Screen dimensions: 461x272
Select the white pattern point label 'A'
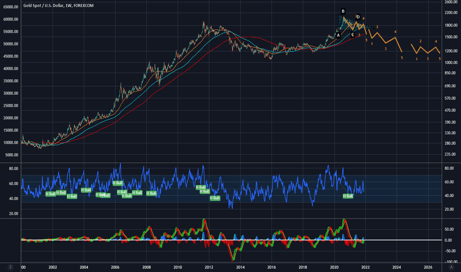point(338,35)
